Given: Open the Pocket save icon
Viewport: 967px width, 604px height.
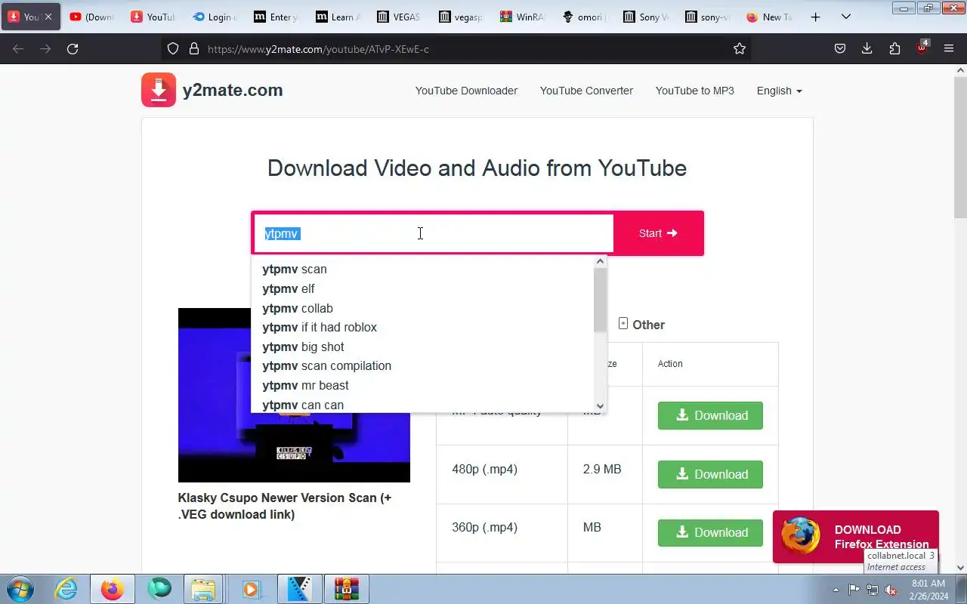Looking at the screenshot, I should 840,48.
